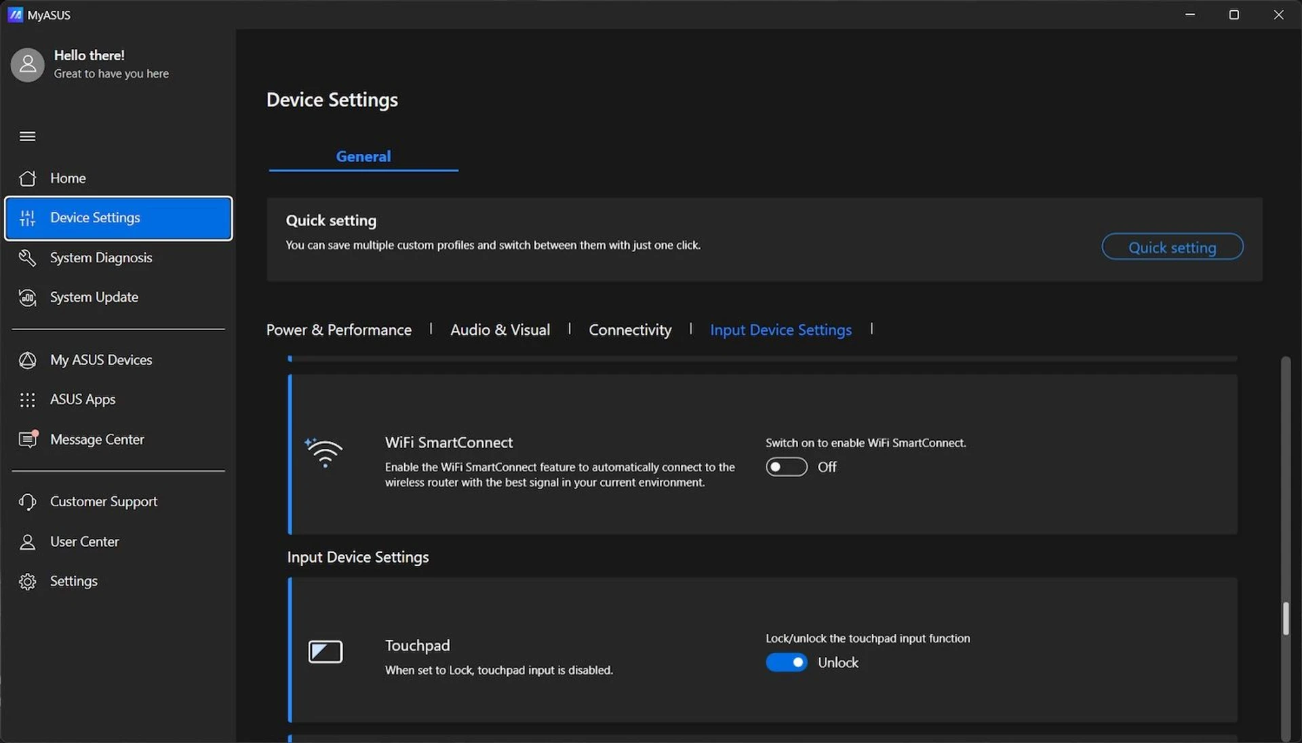Click 'Lock/unlock the touchpad input function' text
Viewport: 1302px width, 743px height.
tap(868, 639)
